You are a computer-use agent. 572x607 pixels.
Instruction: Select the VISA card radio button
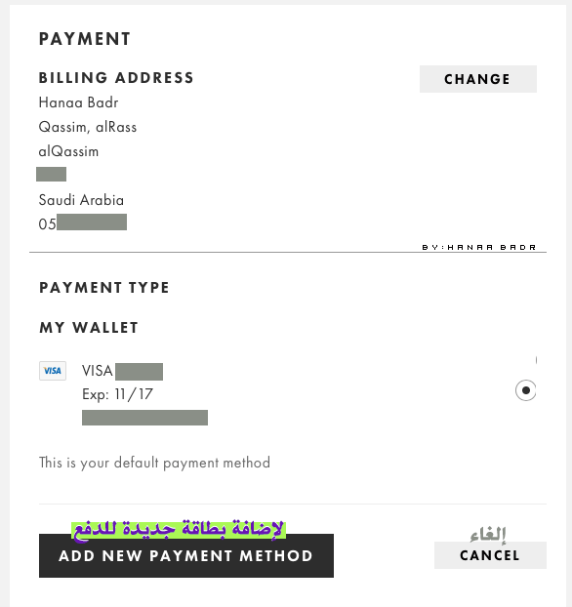525,390
